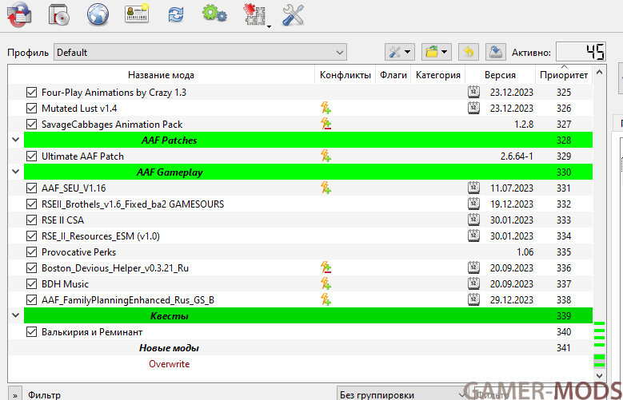Click the green Квесты separator bar
Screen dimensions: 623x400
coord(309,316)
